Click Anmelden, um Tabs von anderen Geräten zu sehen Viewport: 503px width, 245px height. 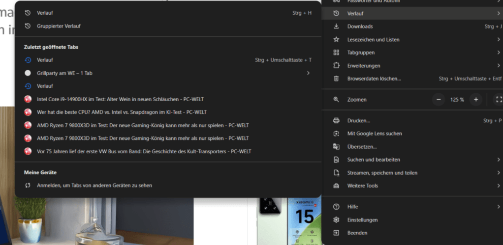point(168,185)
